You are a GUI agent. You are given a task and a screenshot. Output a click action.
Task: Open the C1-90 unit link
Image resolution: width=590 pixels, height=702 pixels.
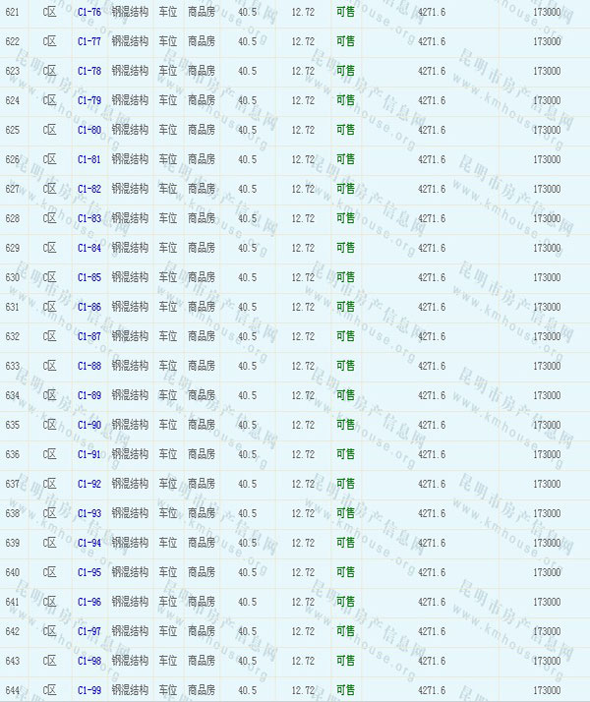click(88, 425)
